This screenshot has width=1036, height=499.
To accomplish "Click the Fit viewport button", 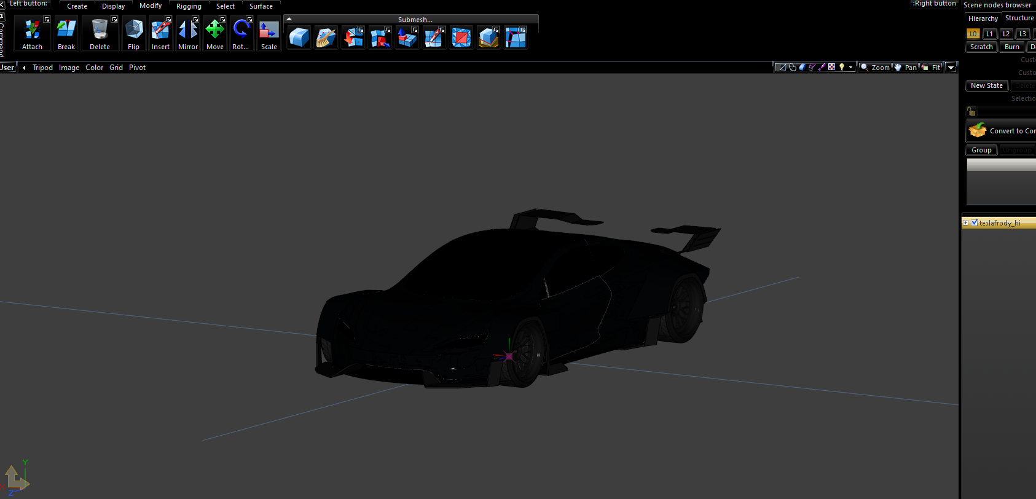I will click(x=931, y=68).
